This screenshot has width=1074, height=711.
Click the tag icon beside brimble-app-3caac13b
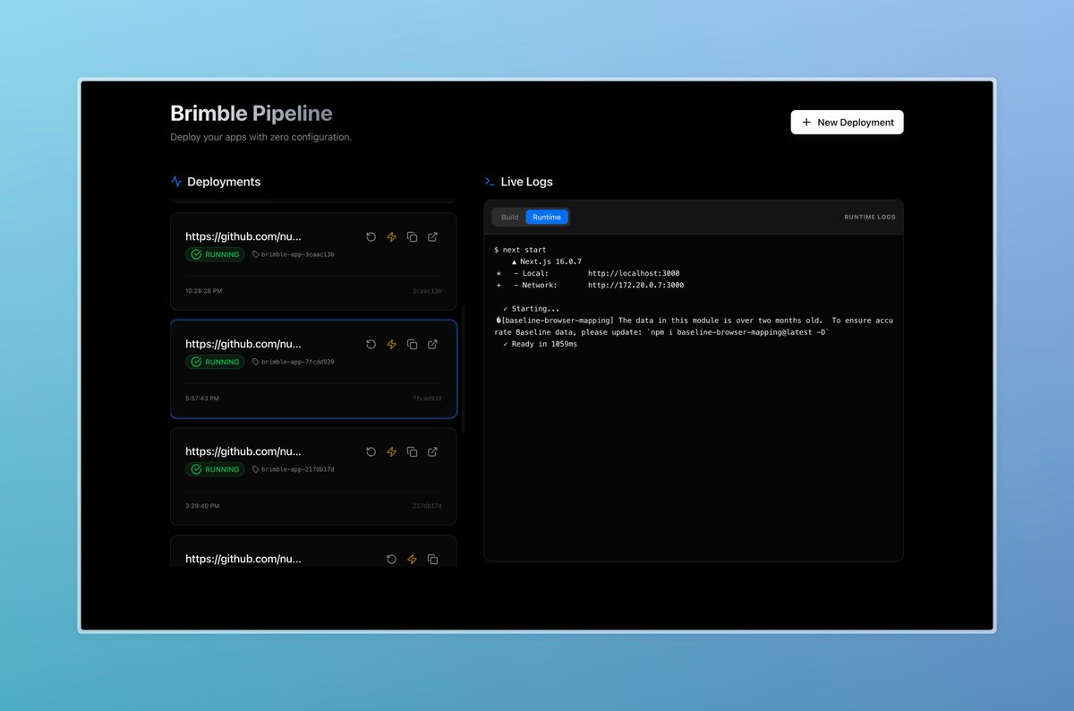tap(255, 254)
